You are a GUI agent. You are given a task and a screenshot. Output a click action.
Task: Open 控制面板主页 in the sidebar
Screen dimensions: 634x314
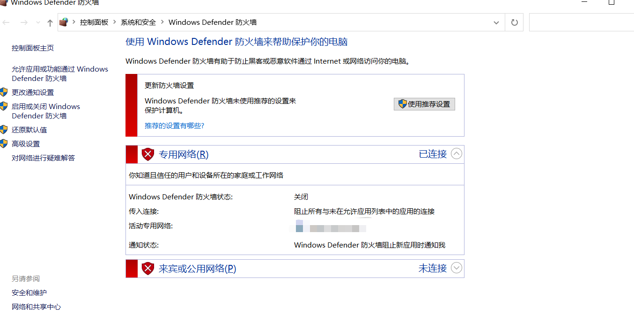click(x=32, y=47)
